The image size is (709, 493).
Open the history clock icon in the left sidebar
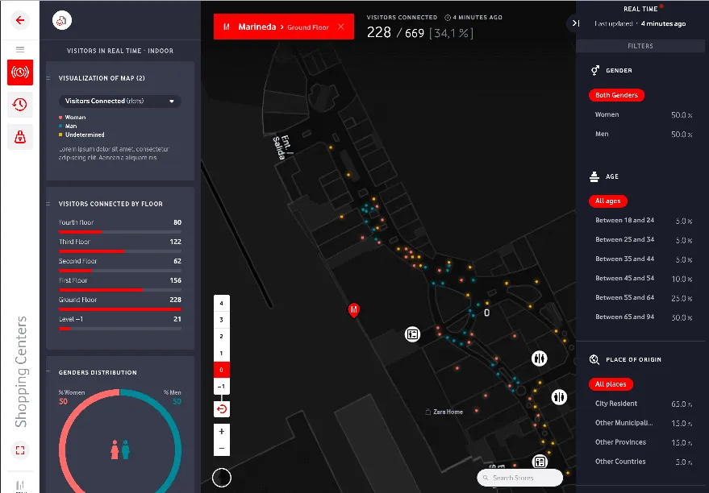(x=19, y=105)
